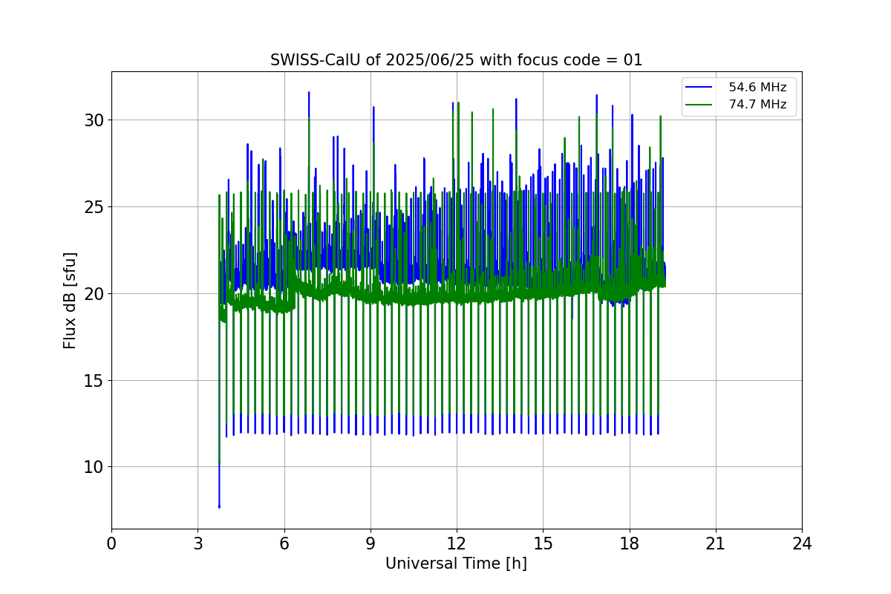This screenshot has width=891, height=594.
Task: Click the Flux dB [sfu] axis label
Action: (70, 300)
